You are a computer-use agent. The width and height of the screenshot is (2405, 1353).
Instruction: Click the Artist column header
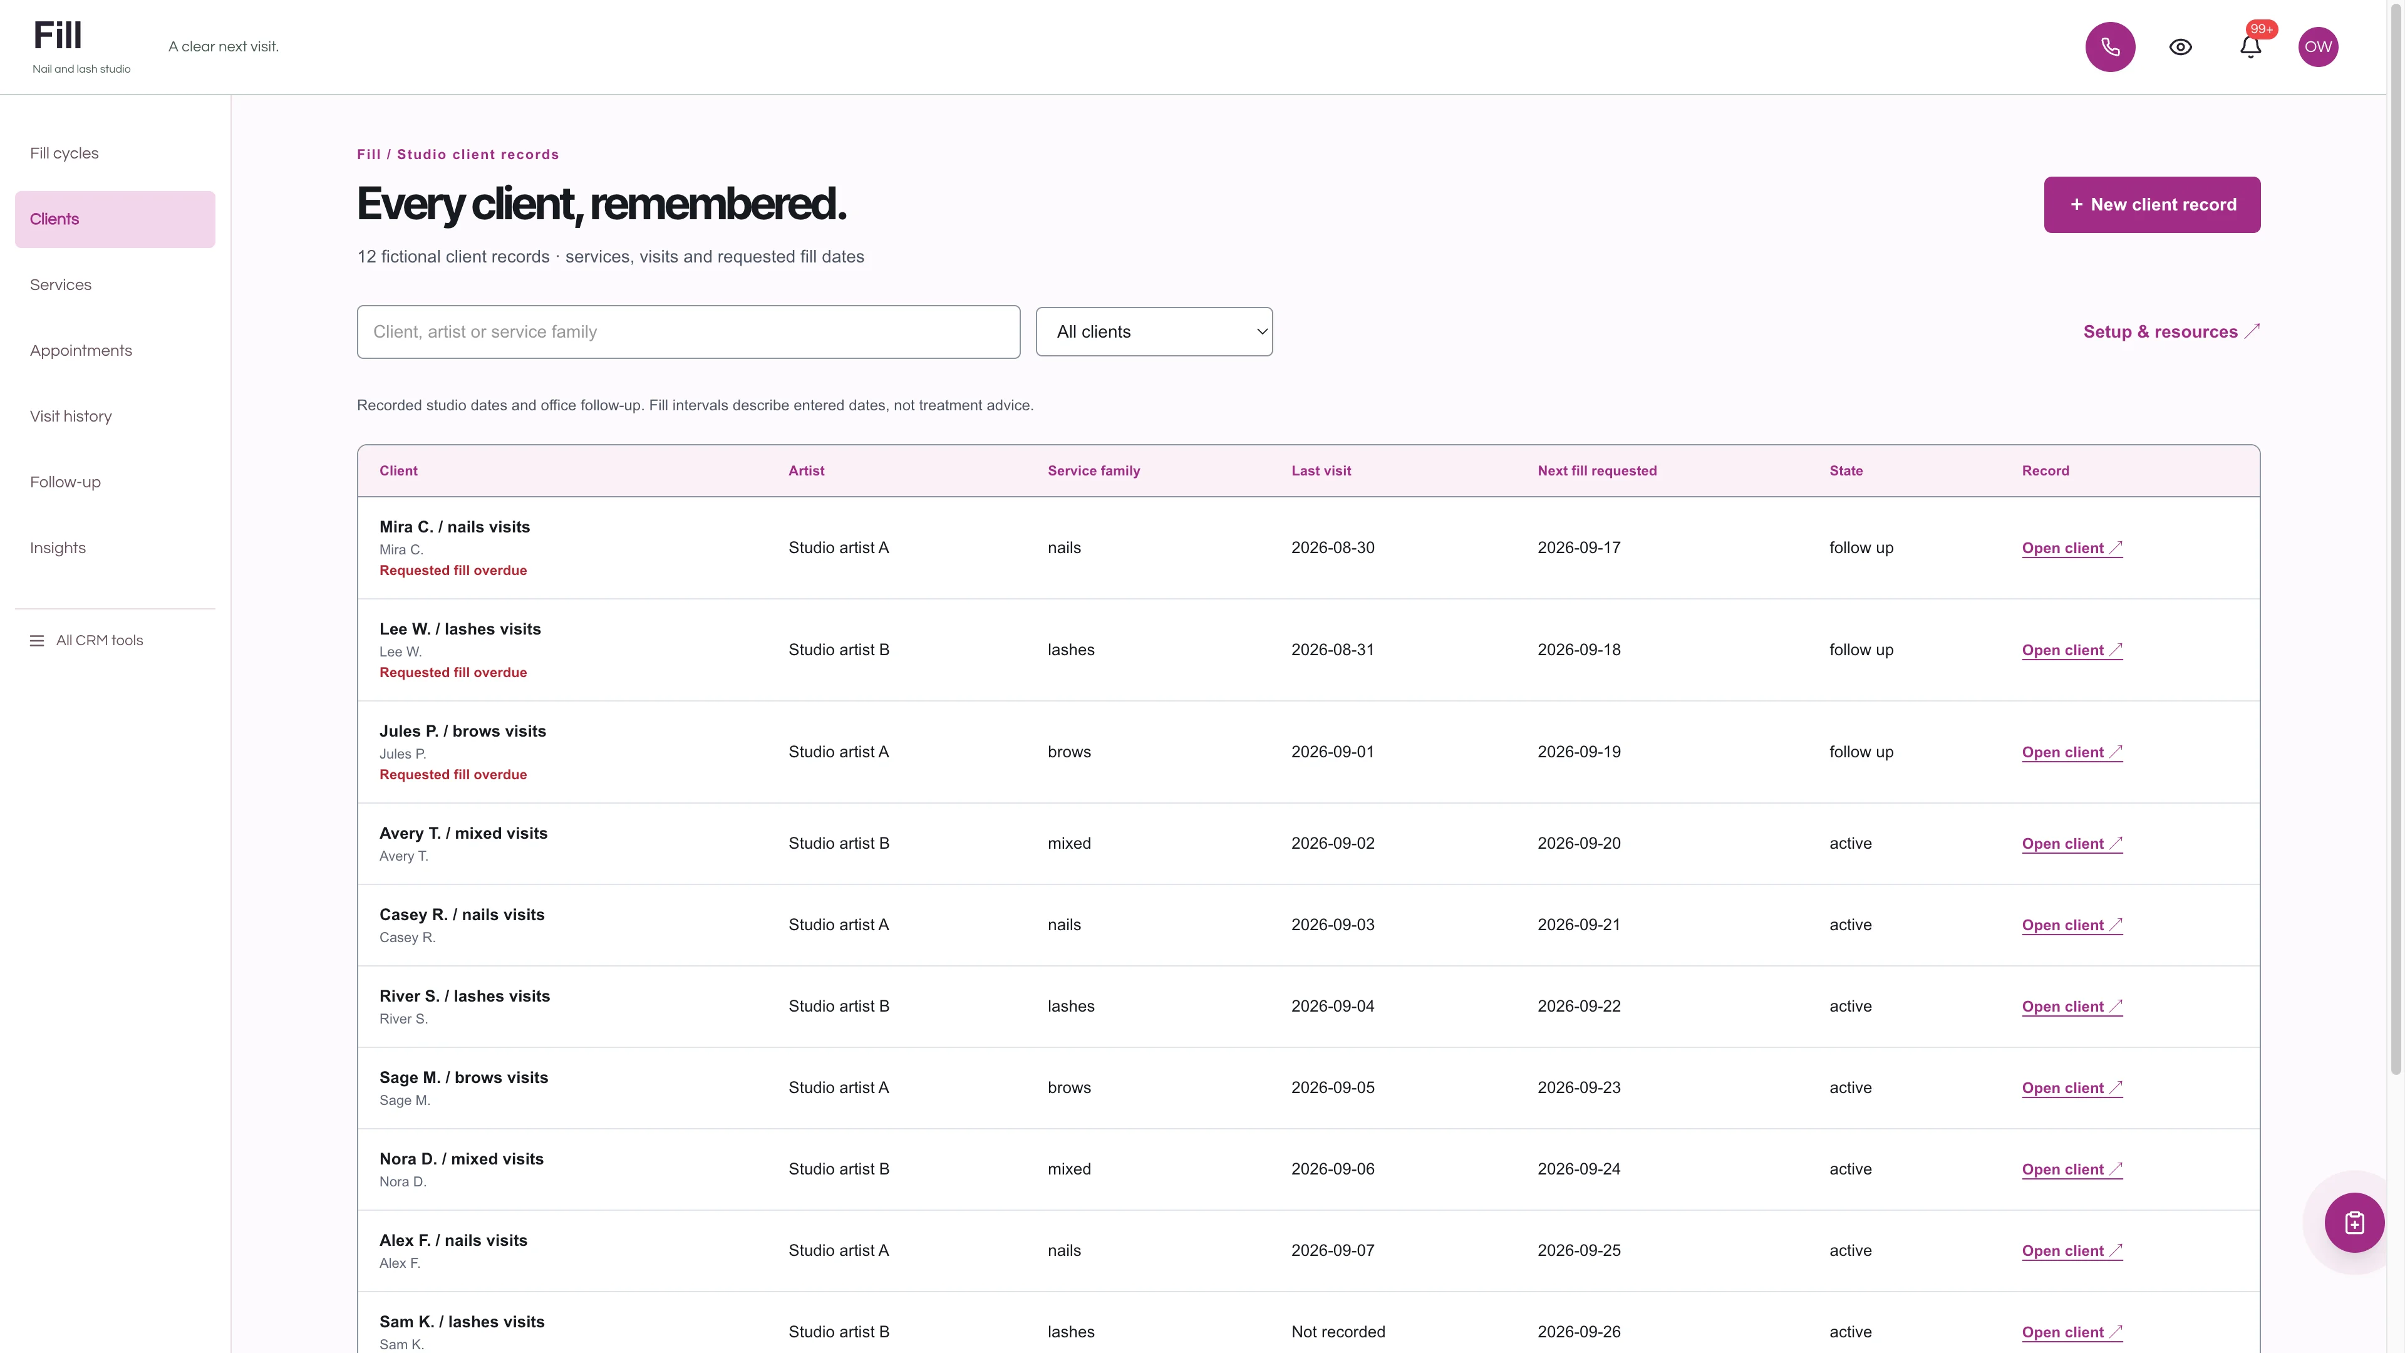pos(805,470)
